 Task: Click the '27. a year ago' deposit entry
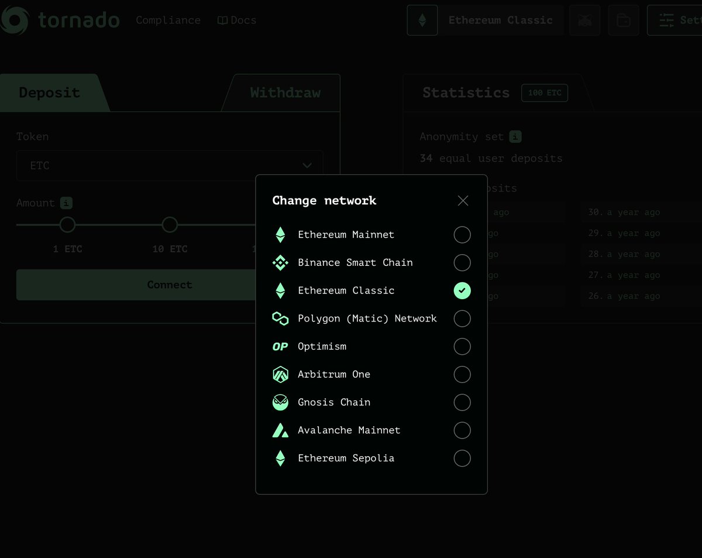click(x=624, y=276)
